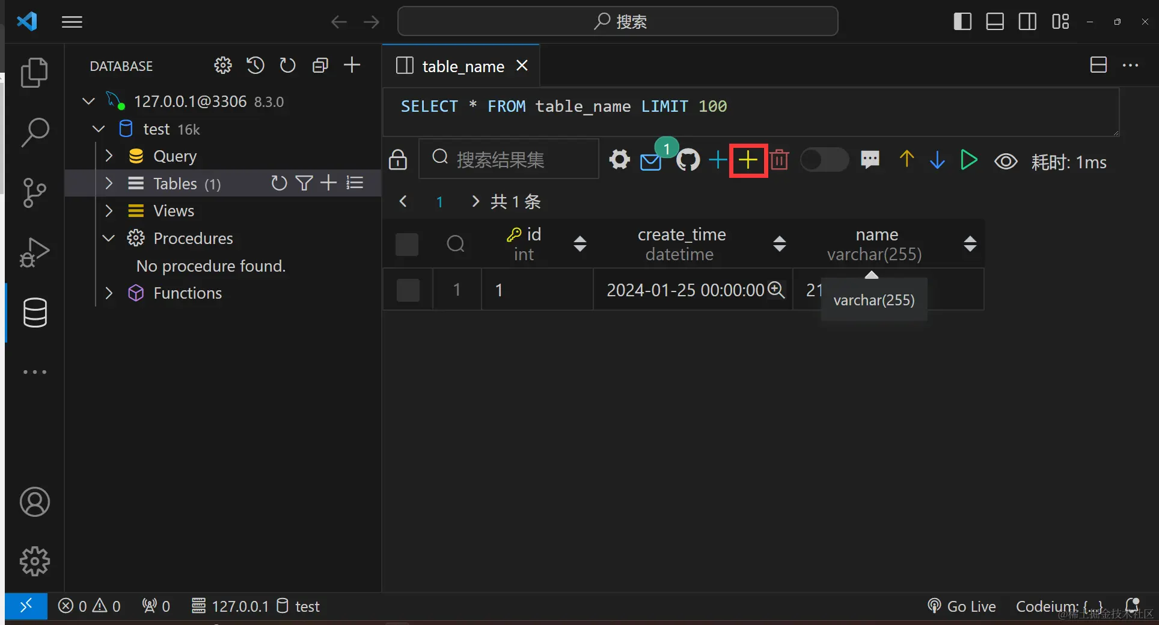
Task: Toggle the primary side bar
Action: (962, 22)
